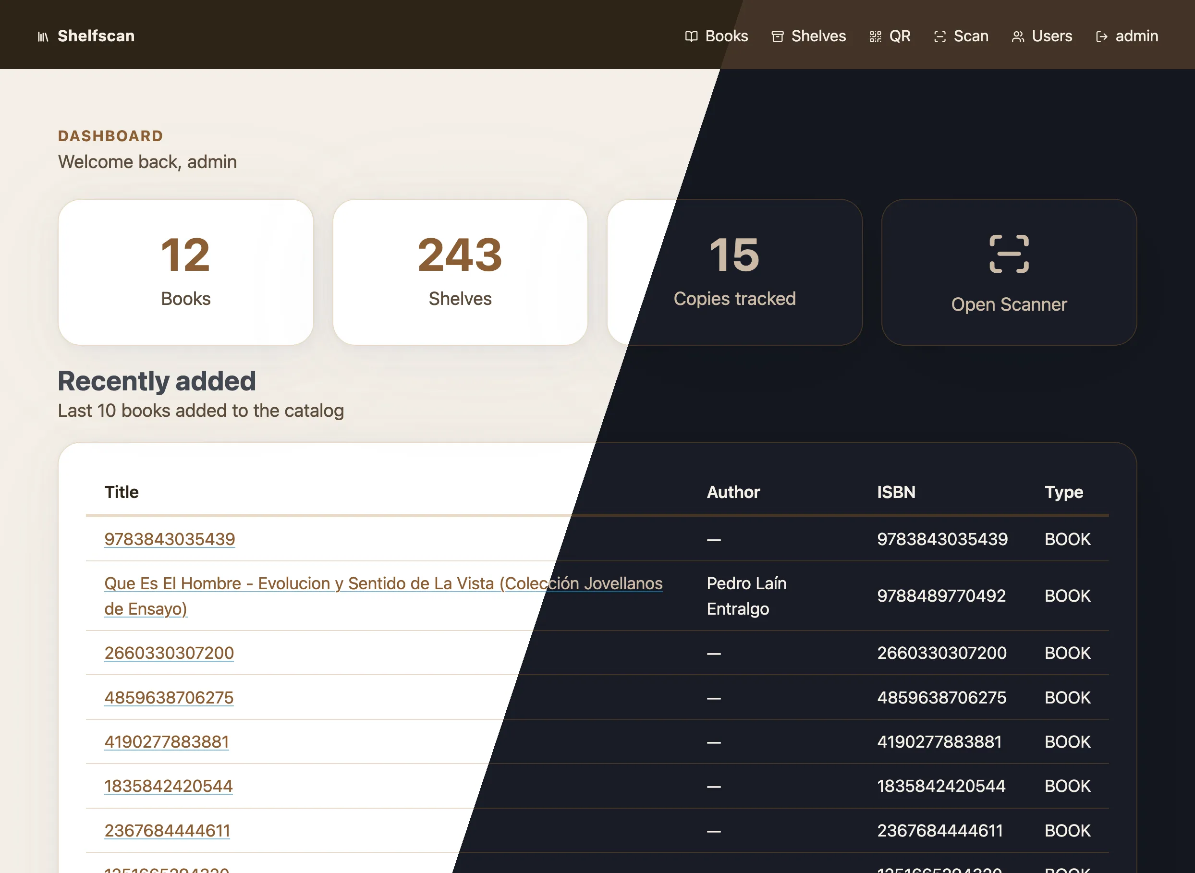Click the archive box icon beside Shelves
1195x873 pixels.
[778, 36]
